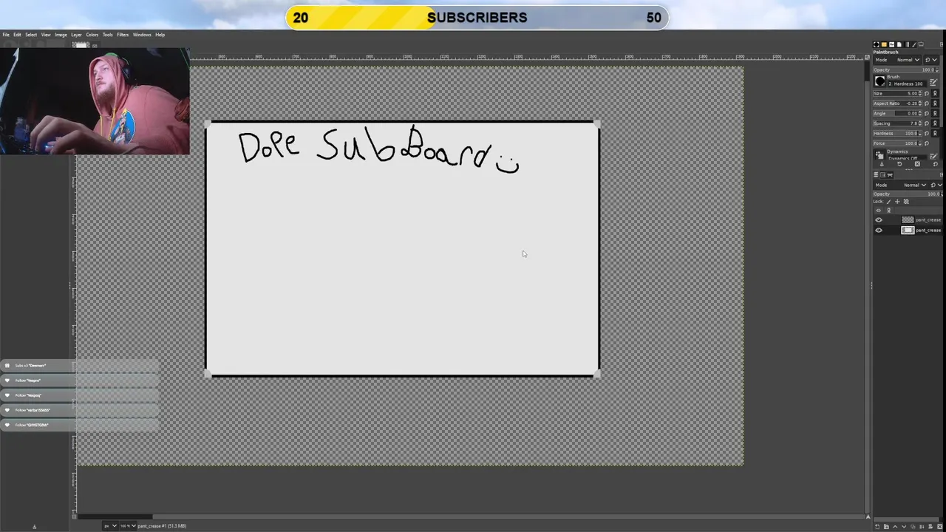This screenshot has width=946, height=532.
Task: Open the View menu
Action: 46,35
